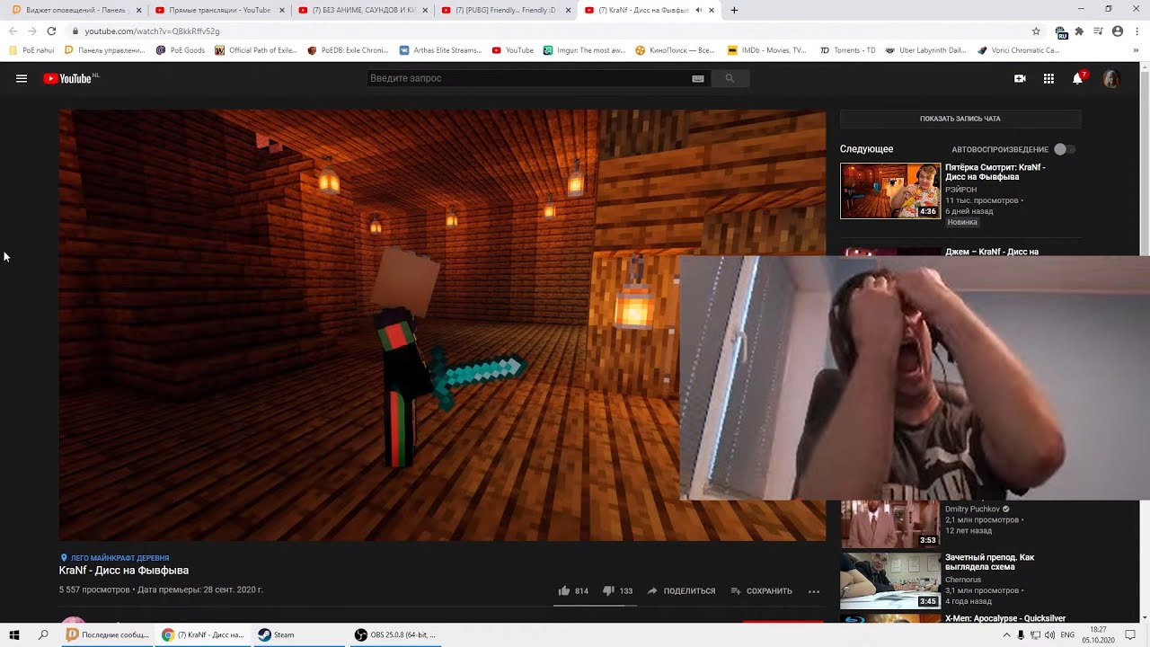Open the Chrome reading list icon
Image resolution: width=1150 pixels, height=647 pixels.
pyautogui.click(x=1098, y=31)
